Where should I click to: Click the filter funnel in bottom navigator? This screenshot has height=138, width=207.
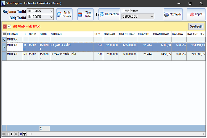(x=24, y=134)
